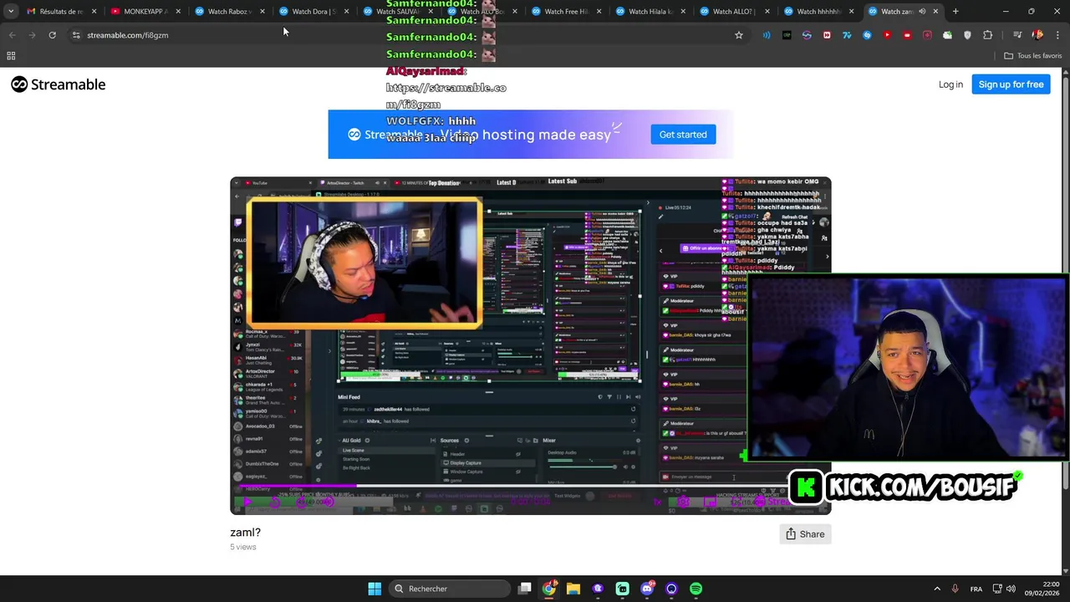Image resolution: width=1070 pixels, height=602 pixels.
Task: Click the red YouTube play extension icon
Action: (887, 35)
